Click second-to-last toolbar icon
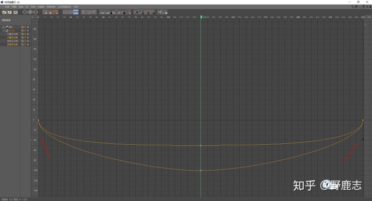This screenshot has width=372, height=201. click(x=160, y=12)
